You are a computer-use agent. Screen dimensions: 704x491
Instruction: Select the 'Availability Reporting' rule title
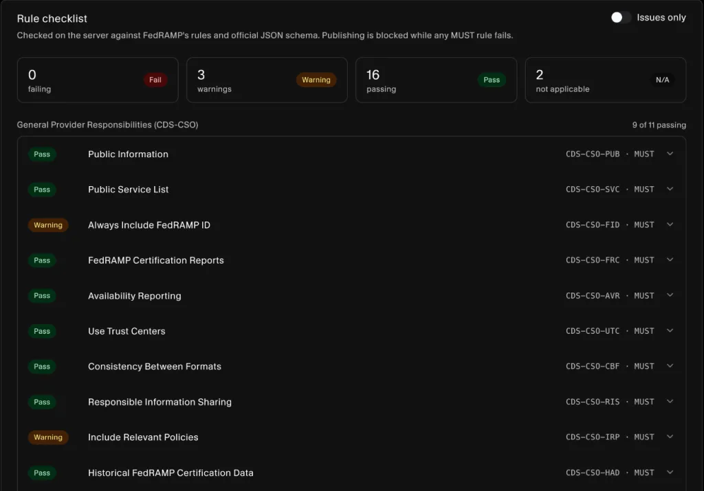(135, 296)
